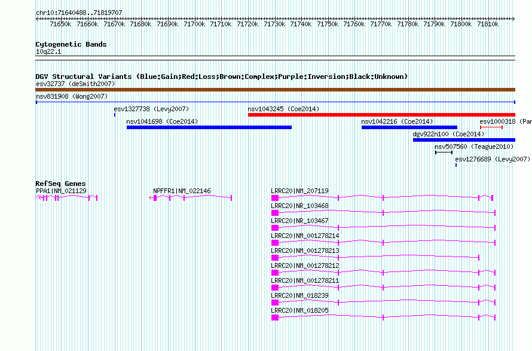Click the black nsv507560 unknown variant marker
The image size is (532, 351).
coord(444,152)
